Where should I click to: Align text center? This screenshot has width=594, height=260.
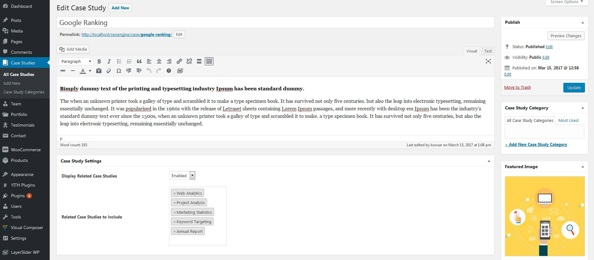(x=159, y=62)
